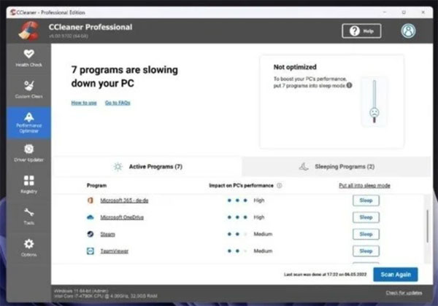Screen dimensions: 438x306
Task: Click the user account avatar icon
Action: coord(408,31)
